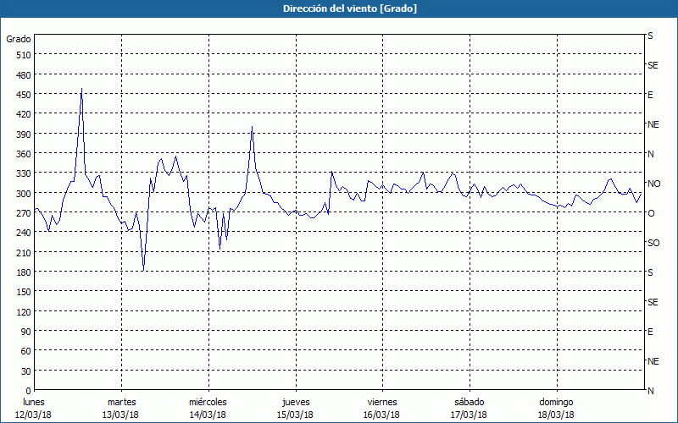
Task: Select the date label 18/03/18
Action: coord(556,415)
